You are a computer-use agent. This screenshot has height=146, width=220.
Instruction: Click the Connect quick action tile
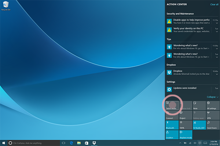[172, 115]
